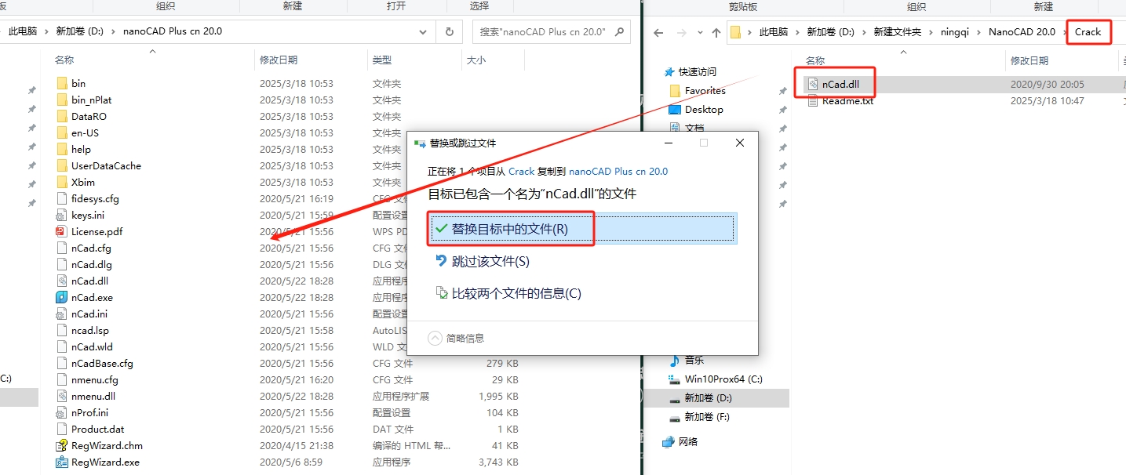Select the nCad.wld file name

92,346
